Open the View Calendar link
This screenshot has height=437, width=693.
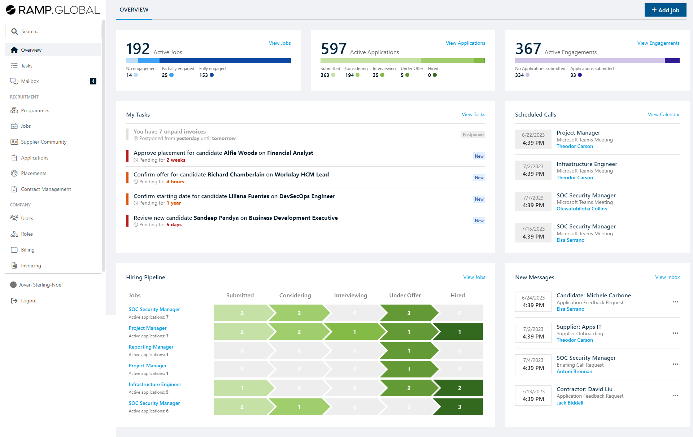pyautogui.click(x=663, y=114)
